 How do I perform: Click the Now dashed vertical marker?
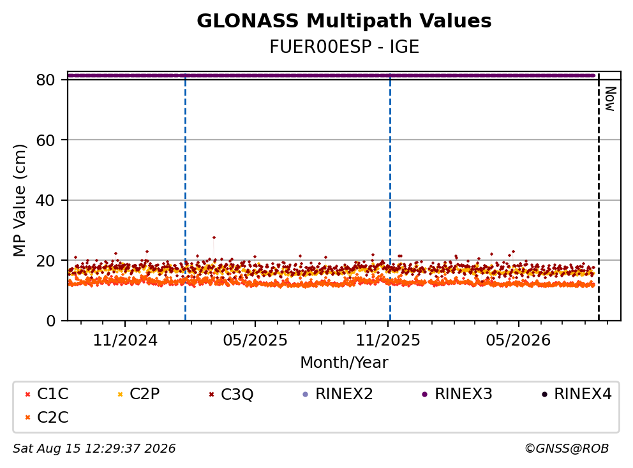[x=599, y=198]
